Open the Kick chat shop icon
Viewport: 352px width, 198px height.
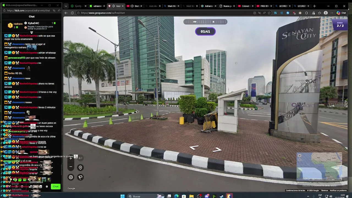tap(40, 186)
